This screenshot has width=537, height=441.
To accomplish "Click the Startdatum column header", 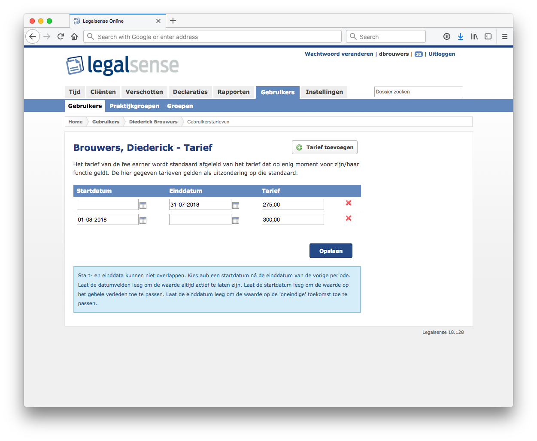I will click(x=94, y=191).
